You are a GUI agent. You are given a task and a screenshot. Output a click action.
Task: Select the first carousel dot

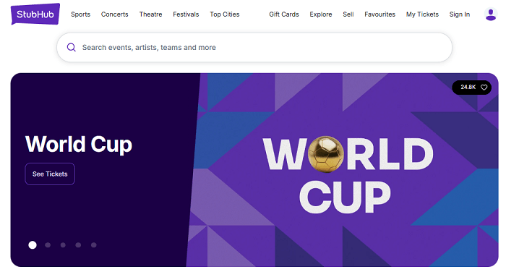point(33,245)
